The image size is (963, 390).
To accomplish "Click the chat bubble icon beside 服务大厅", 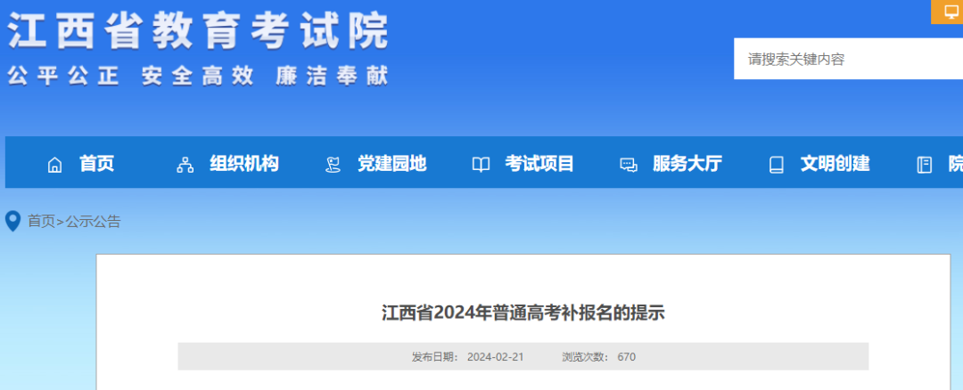I will [629, 165].
